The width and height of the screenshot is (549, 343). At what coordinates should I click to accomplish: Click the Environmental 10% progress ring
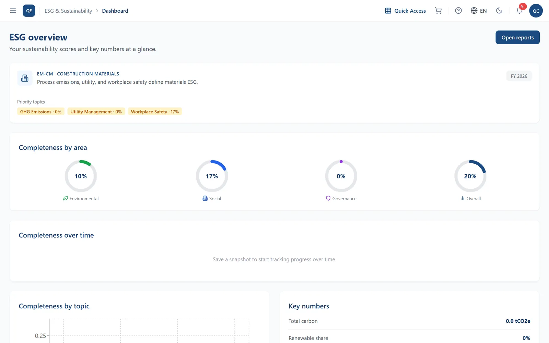pos(81,176)
